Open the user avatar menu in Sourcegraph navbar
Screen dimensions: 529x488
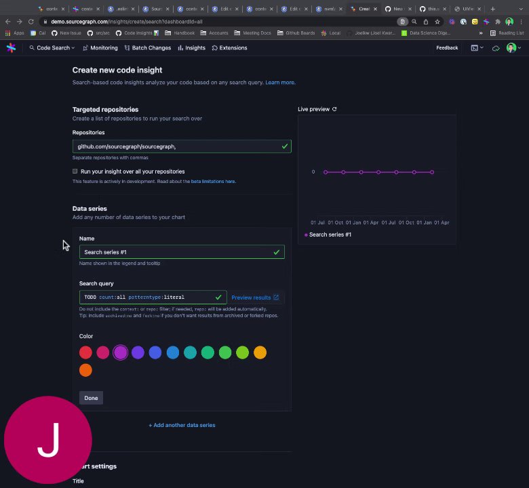coord(513,48)
